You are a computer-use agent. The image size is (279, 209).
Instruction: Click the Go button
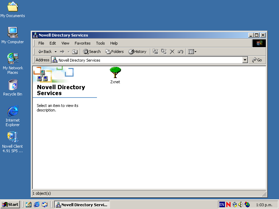(x=257, y=60)
